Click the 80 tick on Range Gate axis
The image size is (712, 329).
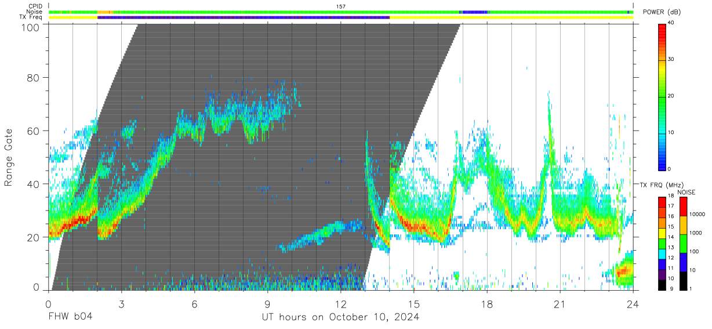[x=33, y=78]
